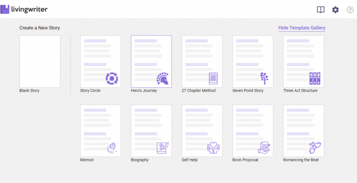Select the 27 Chapter Method template

(202, 61)
